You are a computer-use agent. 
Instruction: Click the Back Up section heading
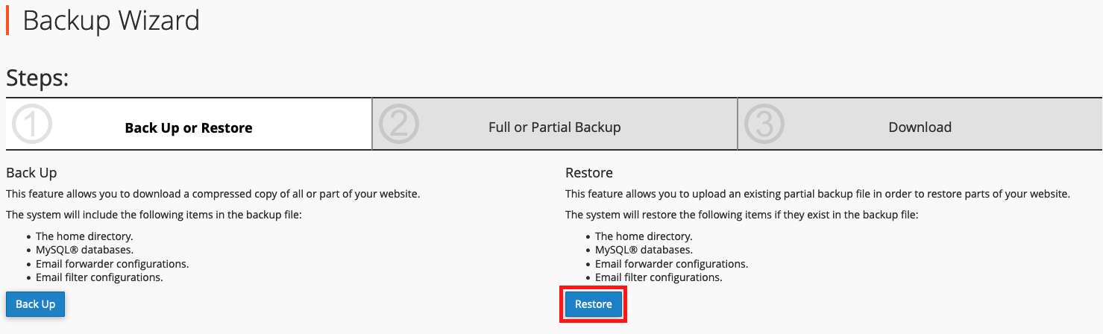point(31,172)
